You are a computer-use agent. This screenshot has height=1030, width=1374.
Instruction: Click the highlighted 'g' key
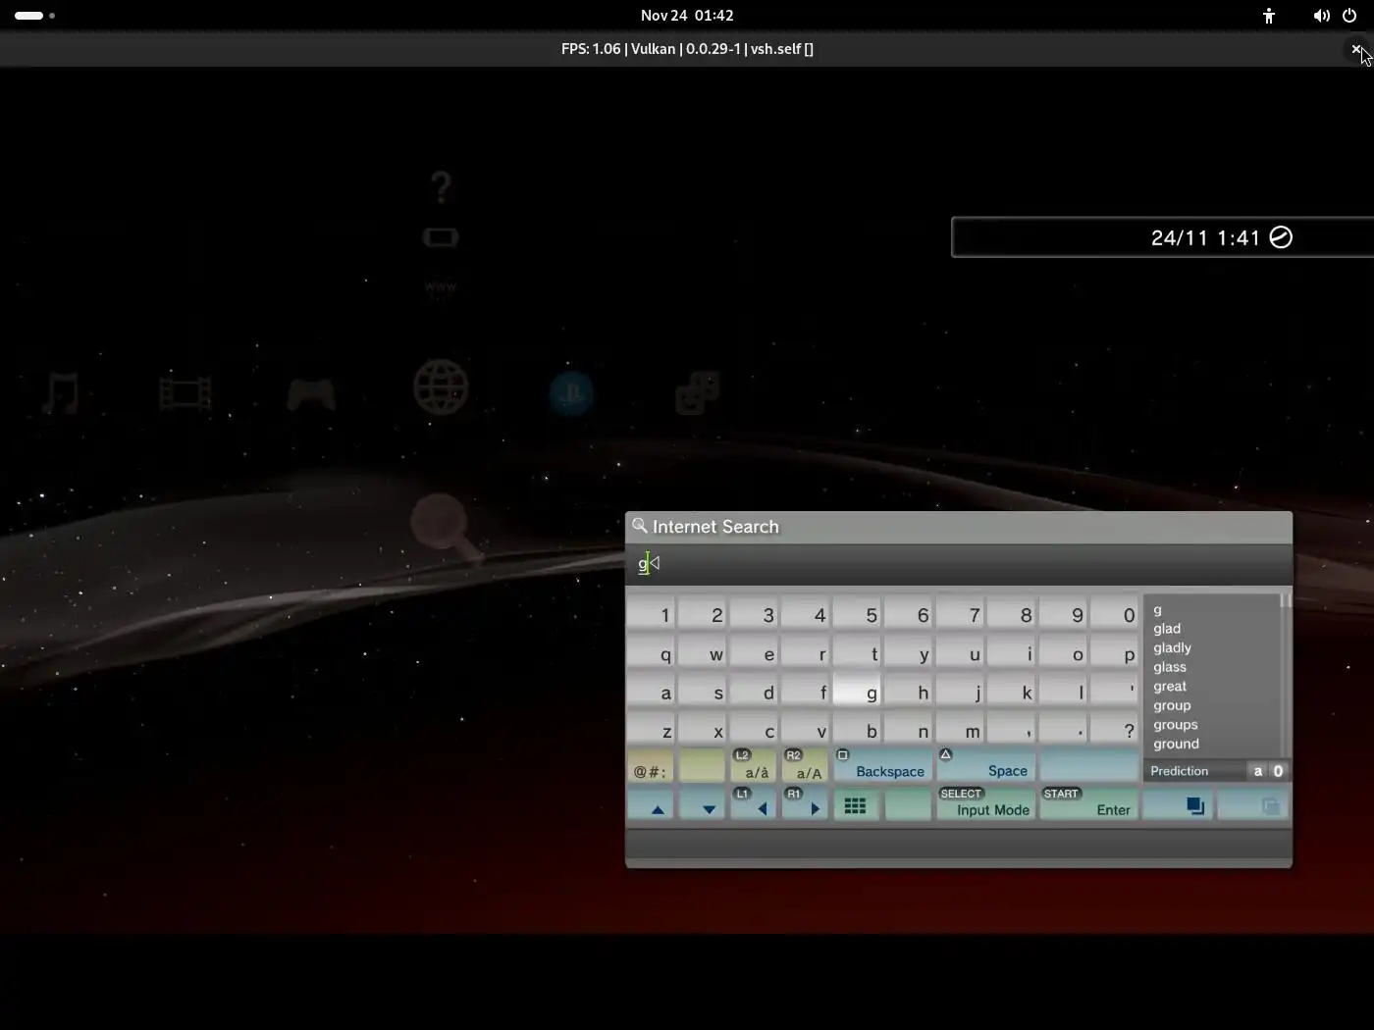tap(857, 690)
